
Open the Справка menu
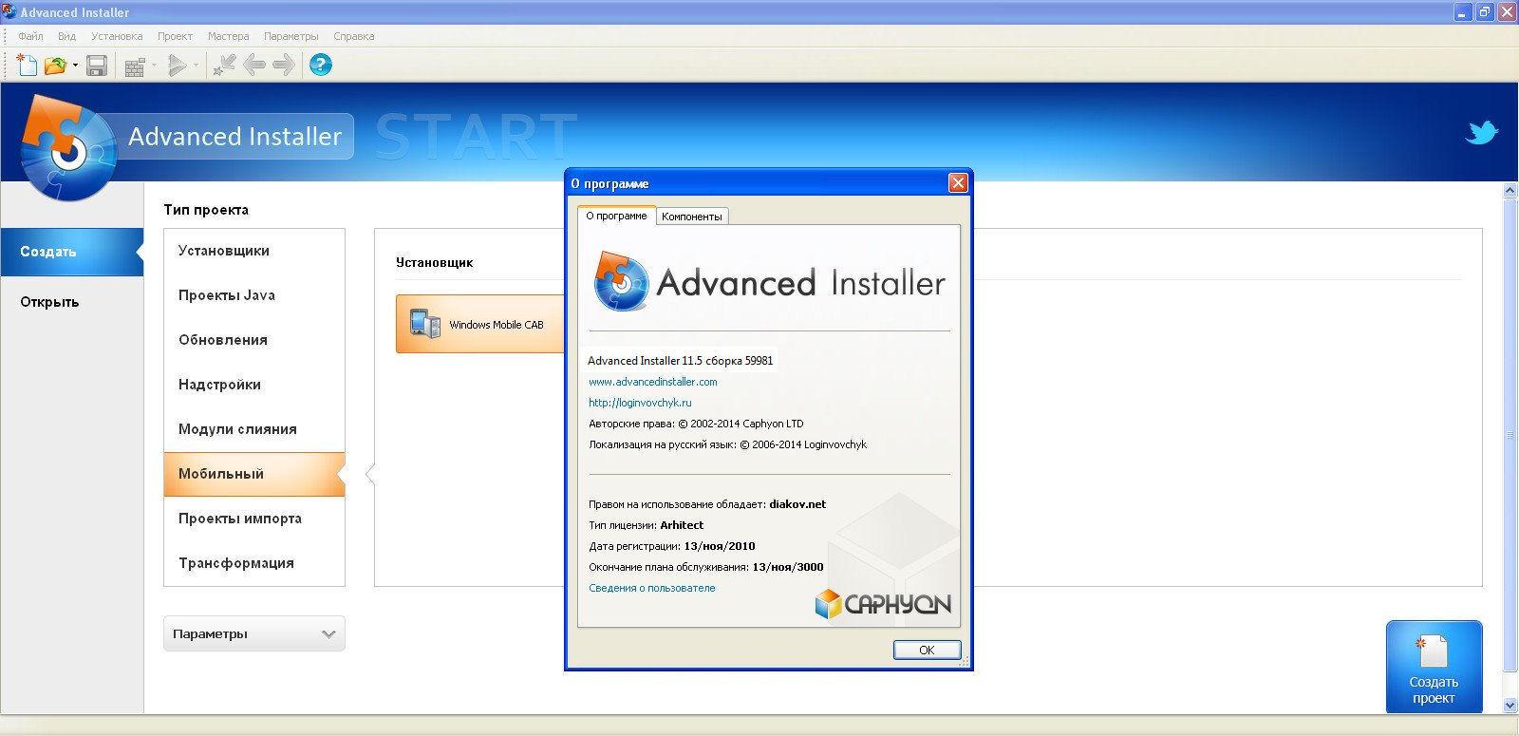353,36
